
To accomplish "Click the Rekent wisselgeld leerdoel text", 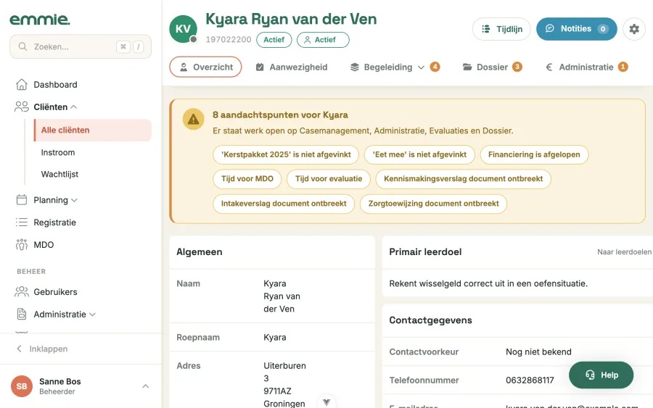I will coord(488,283).
